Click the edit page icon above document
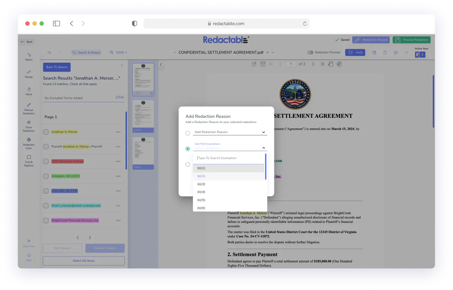The width and height of the screenshot is (453, 290). (254, 64)
